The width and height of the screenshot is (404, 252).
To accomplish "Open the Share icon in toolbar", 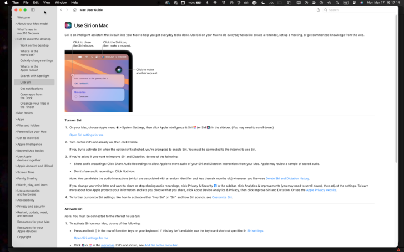I will pos(318,10).
